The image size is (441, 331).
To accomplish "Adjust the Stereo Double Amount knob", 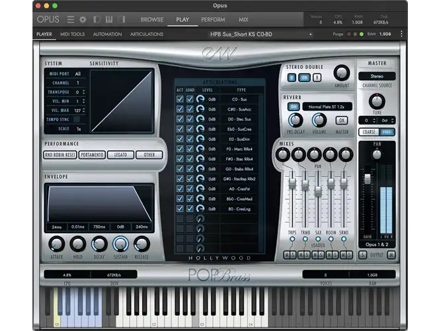I will (x=341, y=73).
